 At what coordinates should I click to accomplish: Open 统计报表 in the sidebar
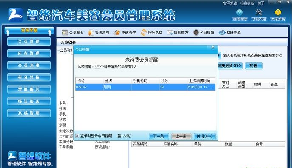29,101
